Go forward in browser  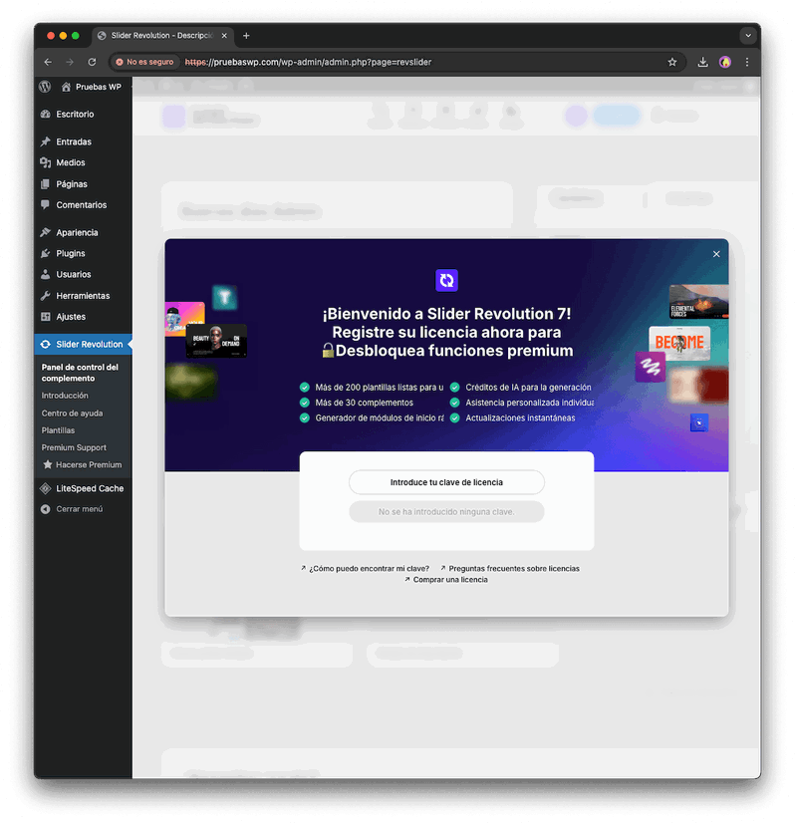pyautogui.click(x=70, y=62)
